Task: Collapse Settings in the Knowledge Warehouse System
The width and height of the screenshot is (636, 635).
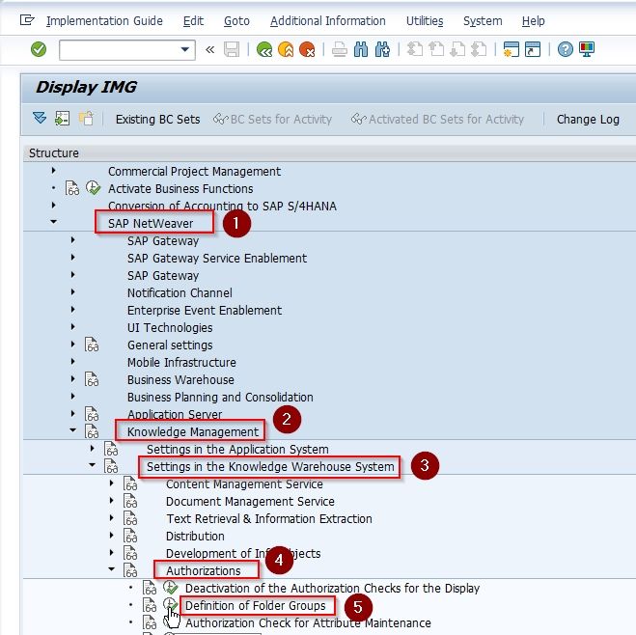Action: [x=93, y=465]
